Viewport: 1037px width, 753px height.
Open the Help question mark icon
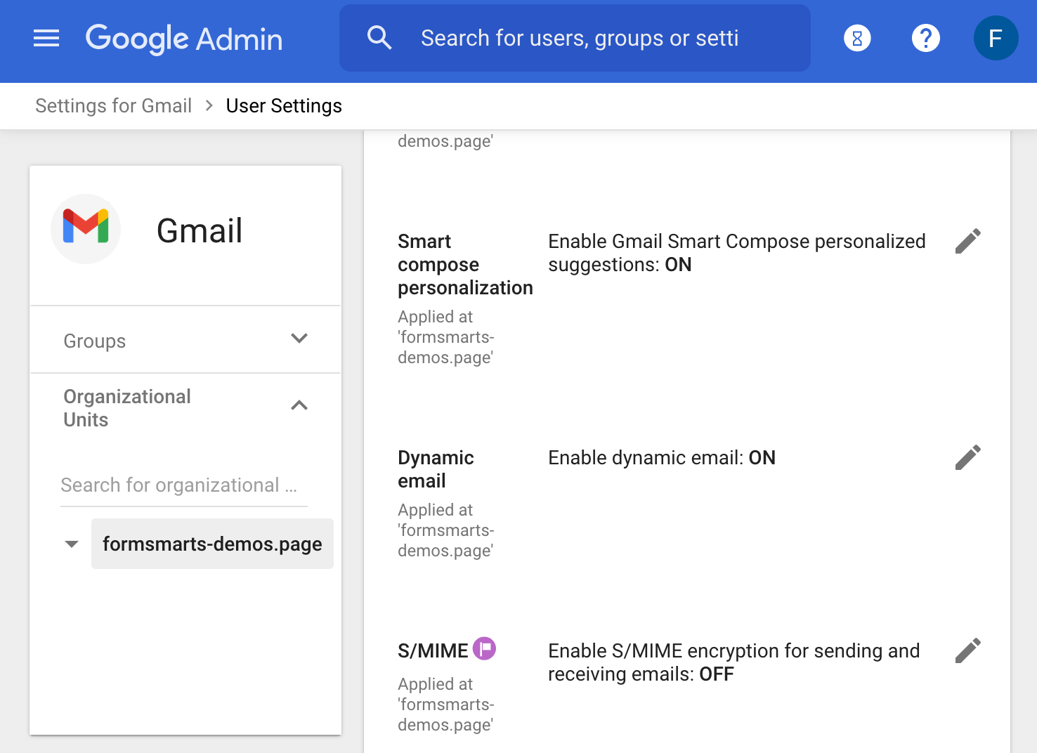926,38
